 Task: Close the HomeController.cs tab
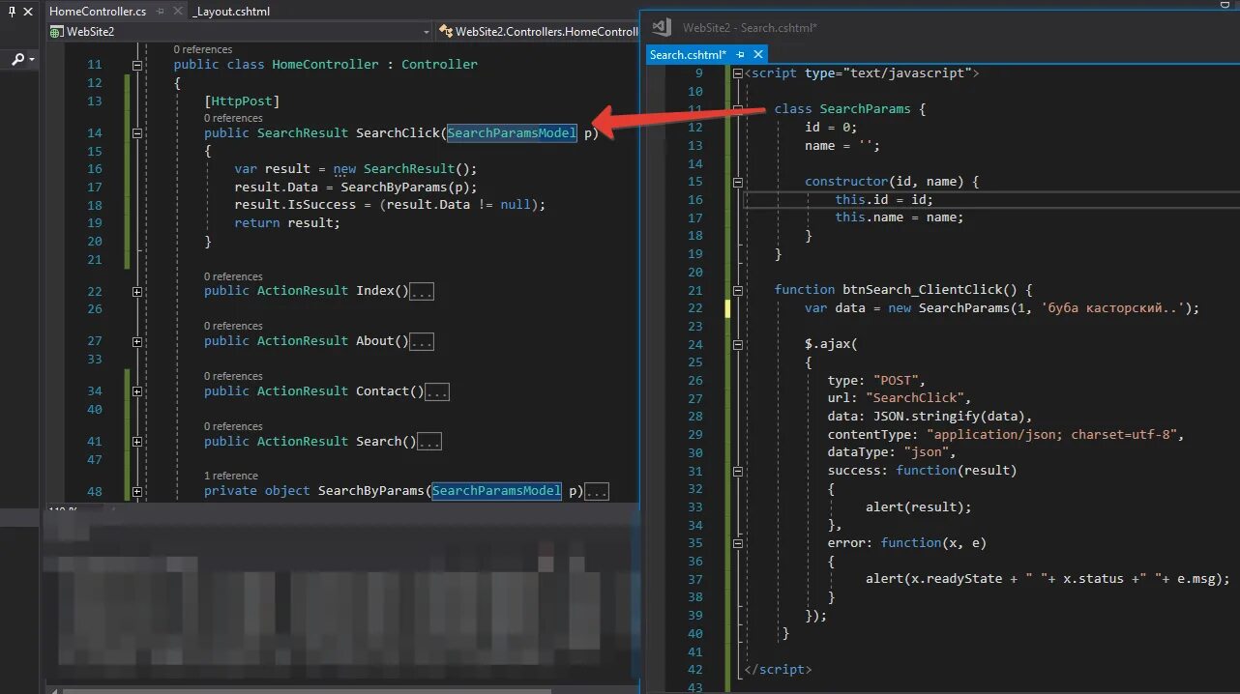pyautogui.click(x=177, y=11)
